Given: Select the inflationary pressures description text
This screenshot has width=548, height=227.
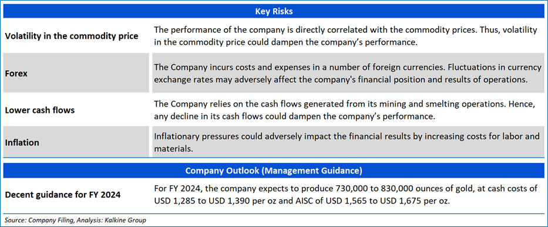Looking at the screenshot, I should 347,142.
